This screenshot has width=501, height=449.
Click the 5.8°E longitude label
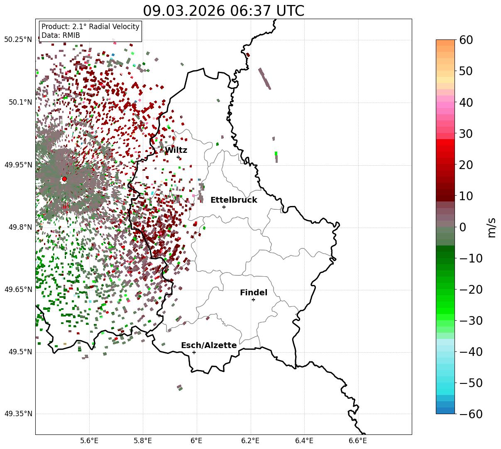click(143, 441)
